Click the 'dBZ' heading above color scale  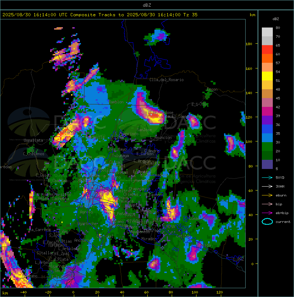click(x=276, y=19)
